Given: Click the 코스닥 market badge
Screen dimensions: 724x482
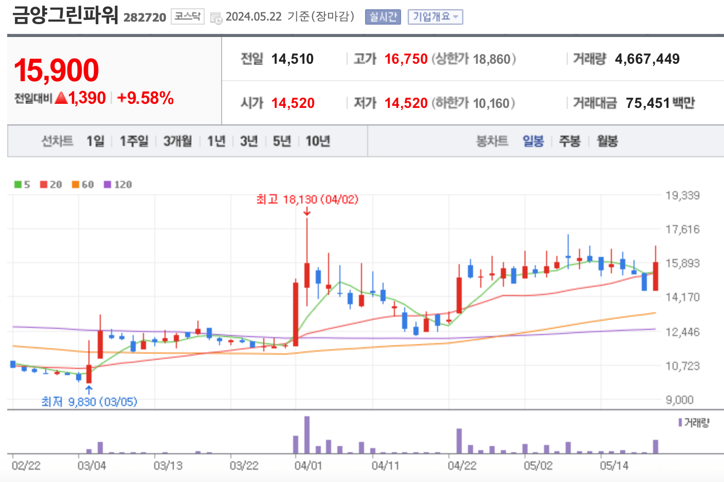Looking at the screenshot, I should click(188, 16).
